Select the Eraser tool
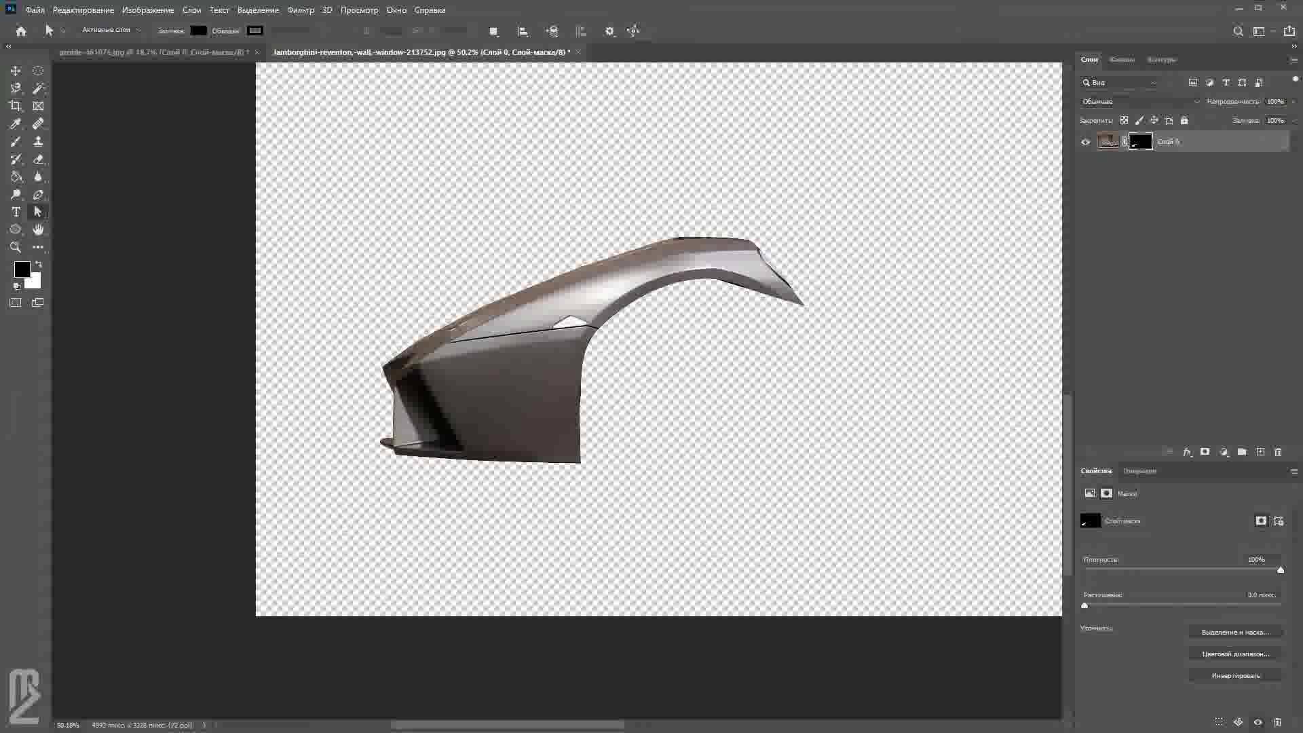Screen dimensions: 1303x733 pos(38,159)
